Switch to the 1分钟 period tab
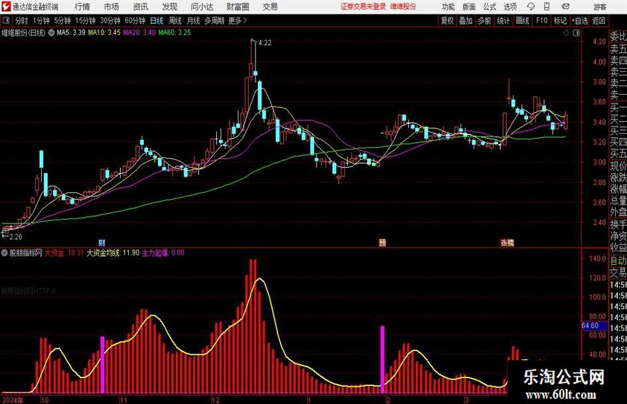The width and height of the screenshot is (627, 404). click(40, 21)
